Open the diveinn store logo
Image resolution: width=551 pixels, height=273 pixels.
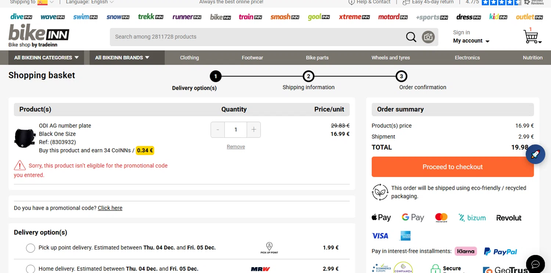click(x=21, y=17)
